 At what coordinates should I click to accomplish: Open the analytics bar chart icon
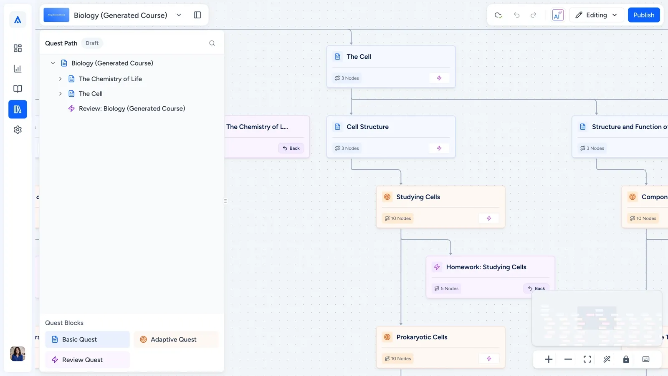tap(18, 68)
